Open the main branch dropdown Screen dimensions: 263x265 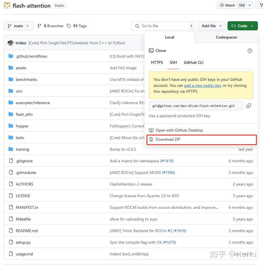tap(18, 26)
